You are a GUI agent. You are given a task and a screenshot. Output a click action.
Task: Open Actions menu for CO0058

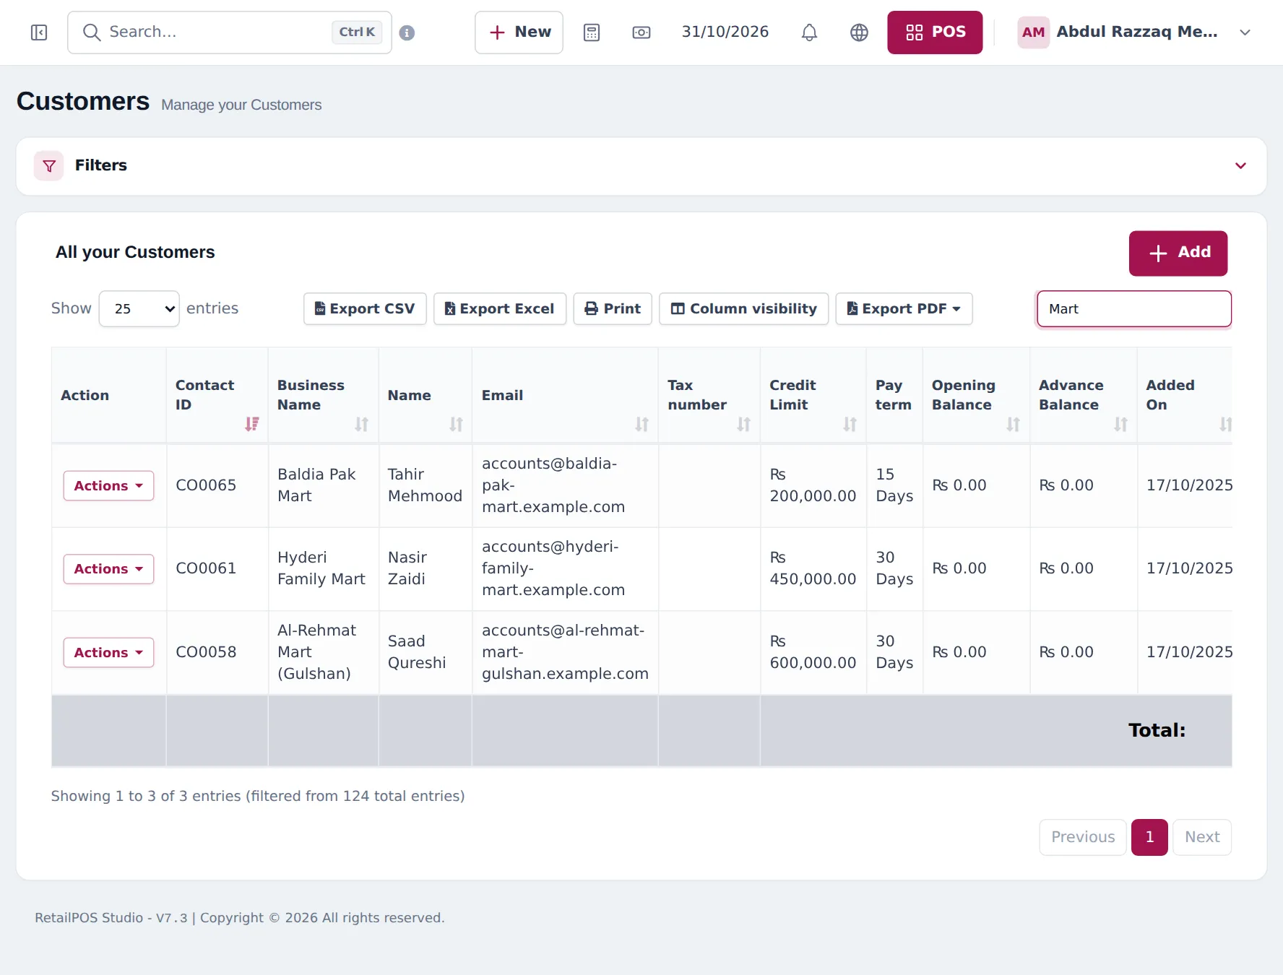coord(108,653)
